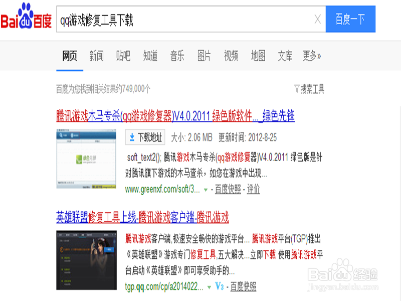Open the 音乐 tab
The width and height of the screenshot is (401, 301).
point(177,56)
